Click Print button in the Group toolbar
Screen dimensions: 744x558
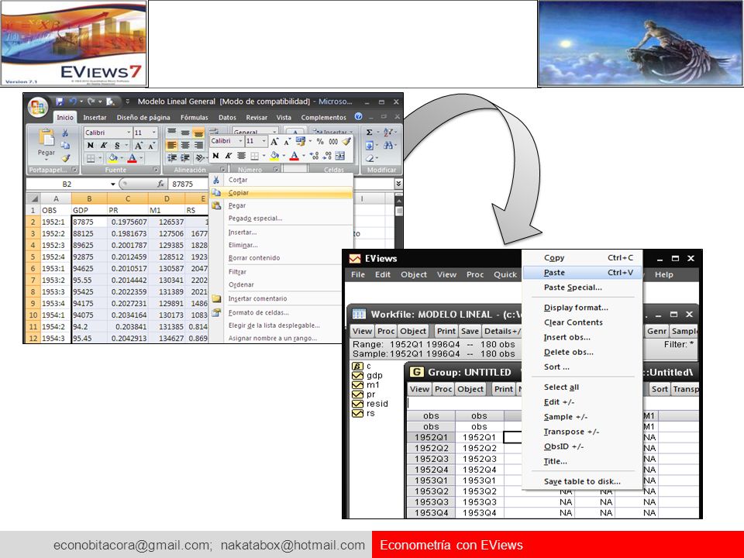click(x=504, y=389)
